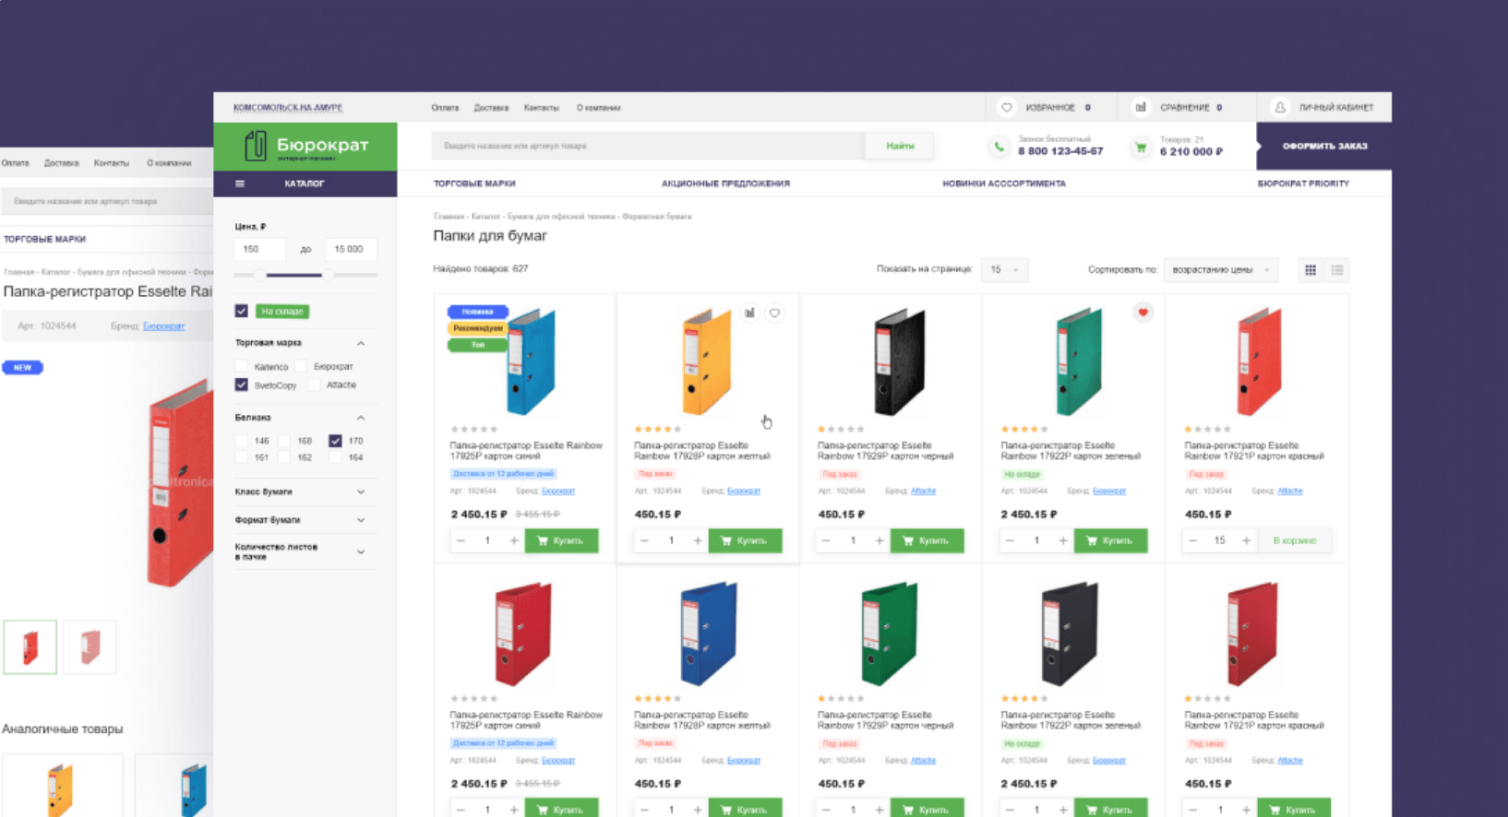
Task: Open the Комсомольск-на-Амуре city selector
Action: 288,108
